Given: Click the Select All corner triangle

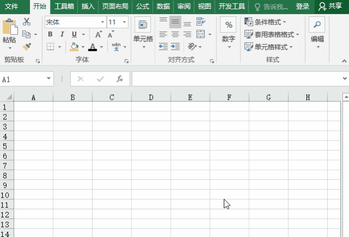Looking at the screenshot, I should [9, 97].
